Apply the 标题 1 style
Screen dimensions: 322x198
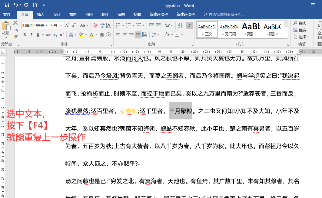(x=251, y=29)
